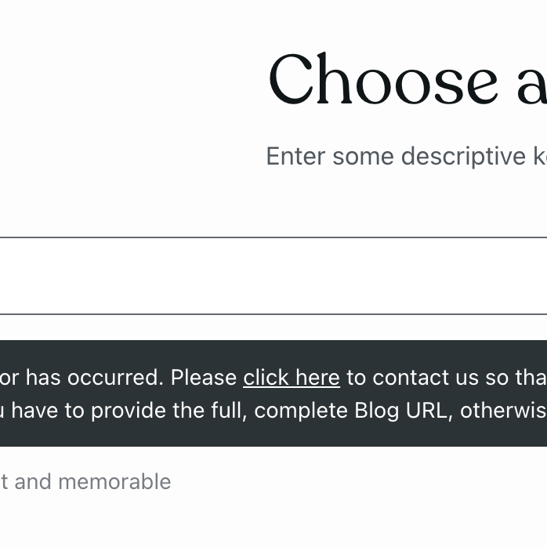Click the word 'memorable' below the banner
The height and width of the screenshot is (547, 547).
click(114, 481)
